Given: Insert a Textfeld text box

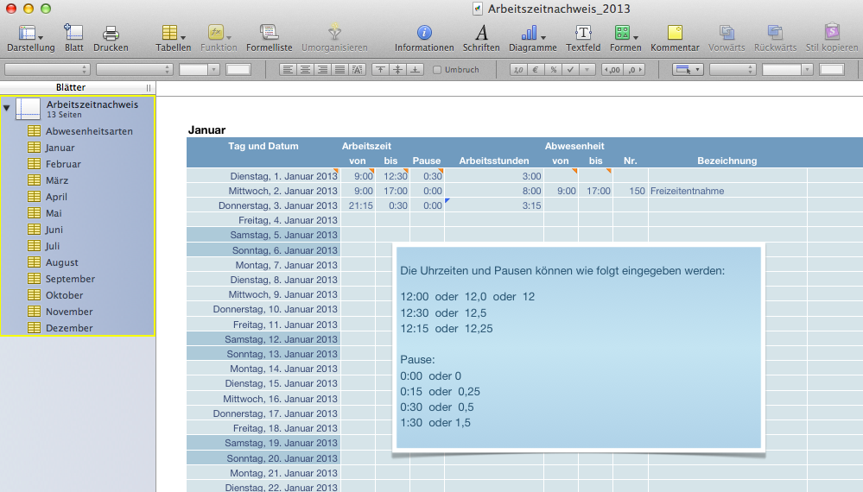Looking at the screenshot, I should (583, 34).
